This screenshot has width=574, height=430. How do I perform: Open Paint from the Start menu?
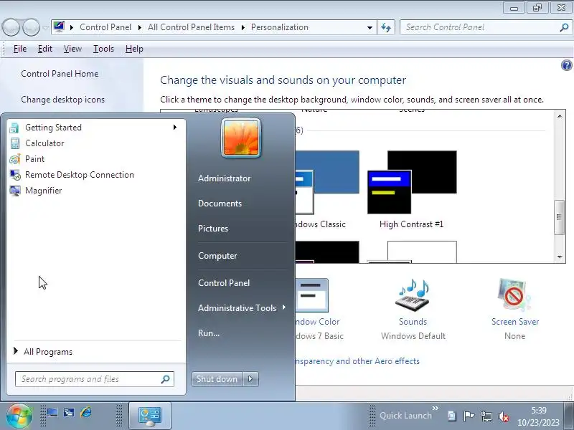pyautogui.click(x=96, y=158)
